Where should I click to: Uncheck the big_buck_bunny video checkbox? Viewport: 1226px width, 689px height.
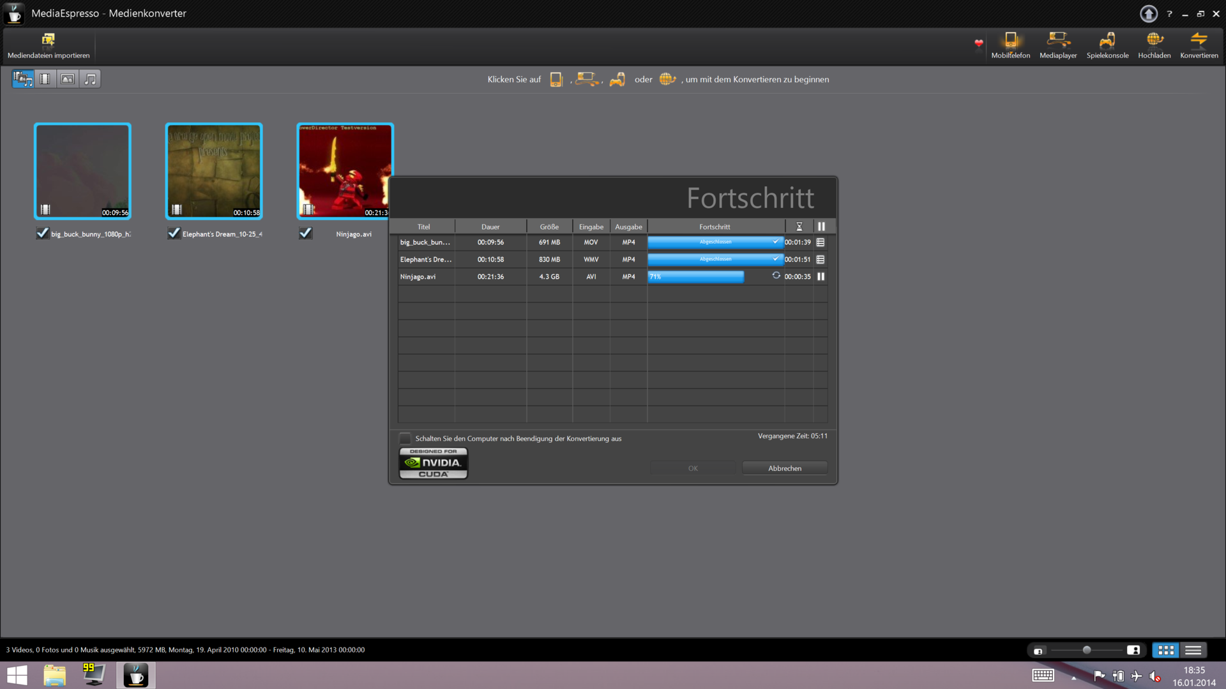(x=42, y=233)
